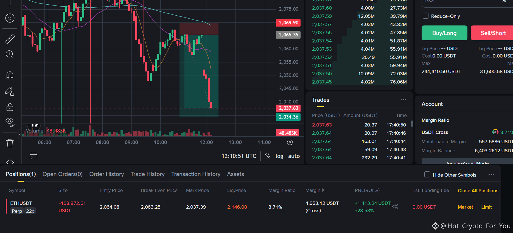Enable Hide Other Symbols checkbox
513x233 pixels.
[427, 175]
